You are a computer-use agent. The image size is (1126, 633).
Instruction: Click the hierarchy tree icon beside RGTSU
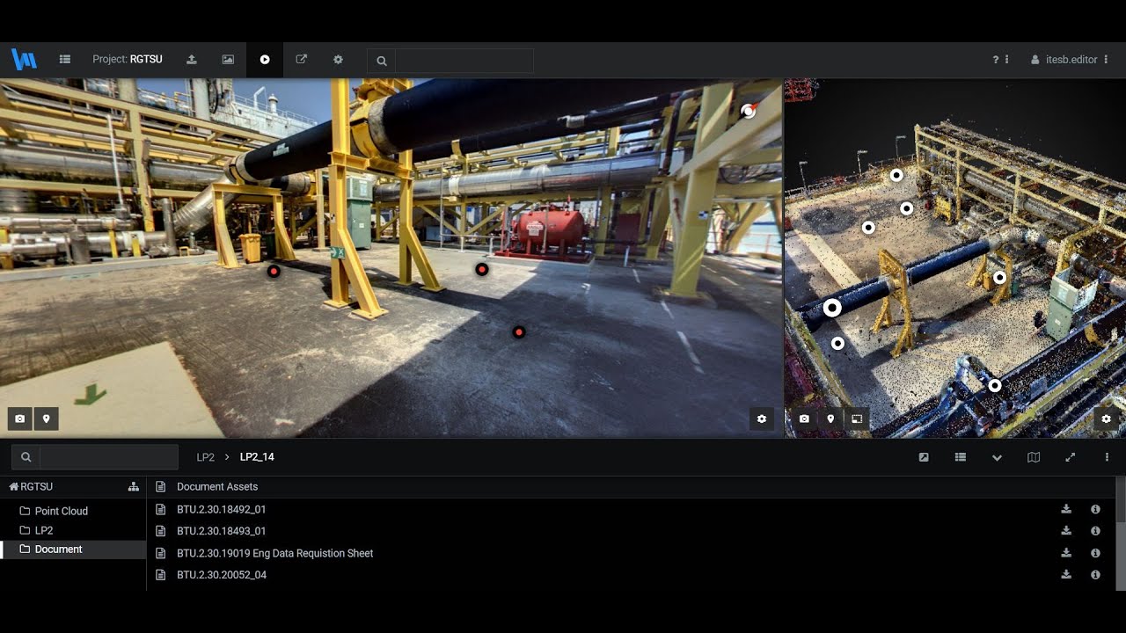click(134, 486)
